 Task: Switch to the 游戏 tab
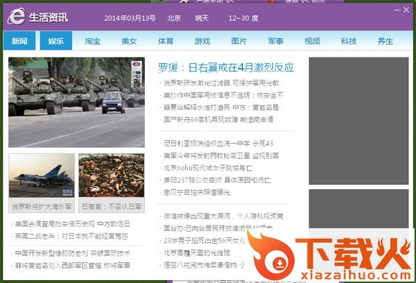202,42
